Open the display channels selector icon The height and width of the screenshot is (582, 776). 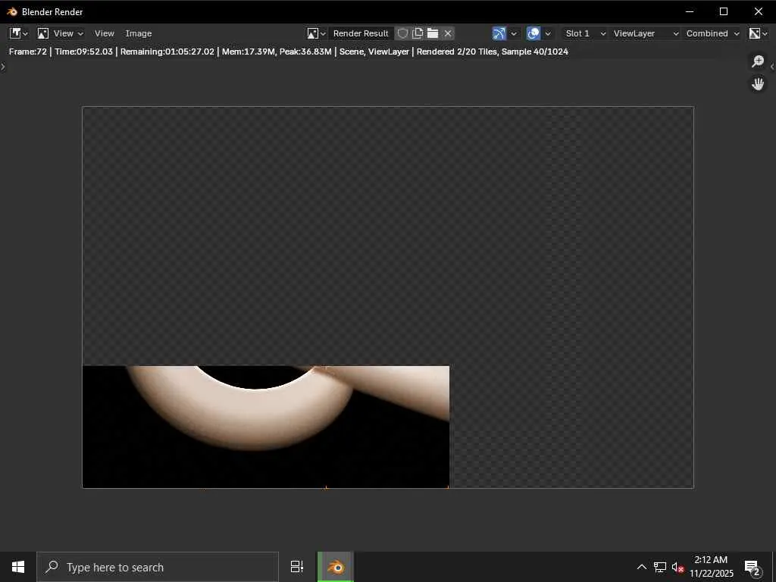757,33
